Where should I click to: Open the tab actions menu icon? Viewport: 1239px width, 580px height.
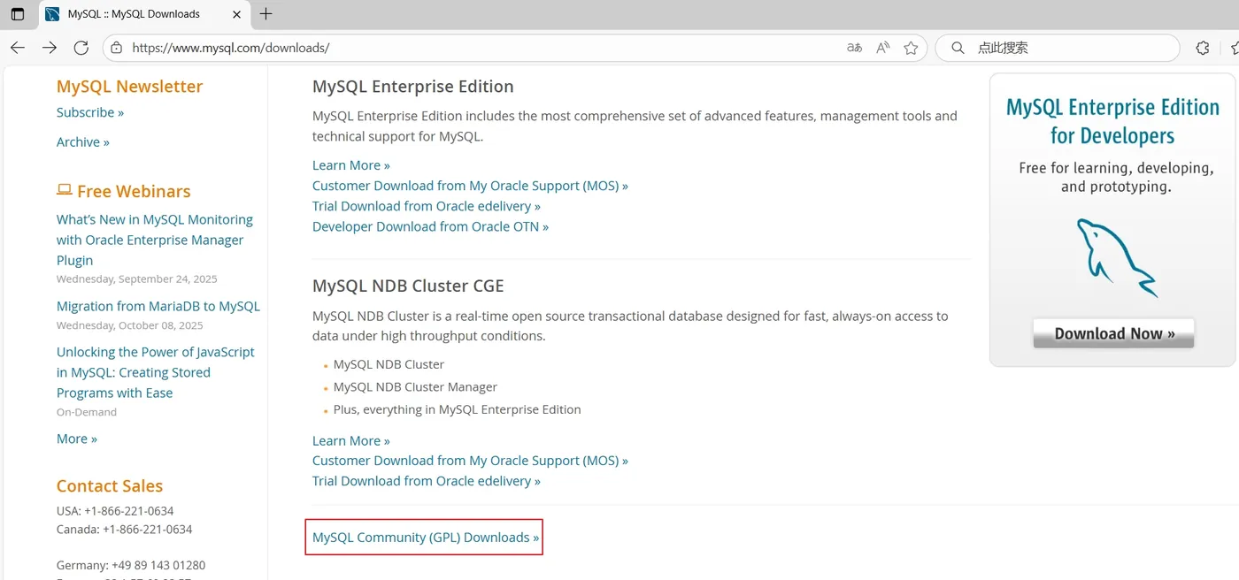[x=18, y=14]
